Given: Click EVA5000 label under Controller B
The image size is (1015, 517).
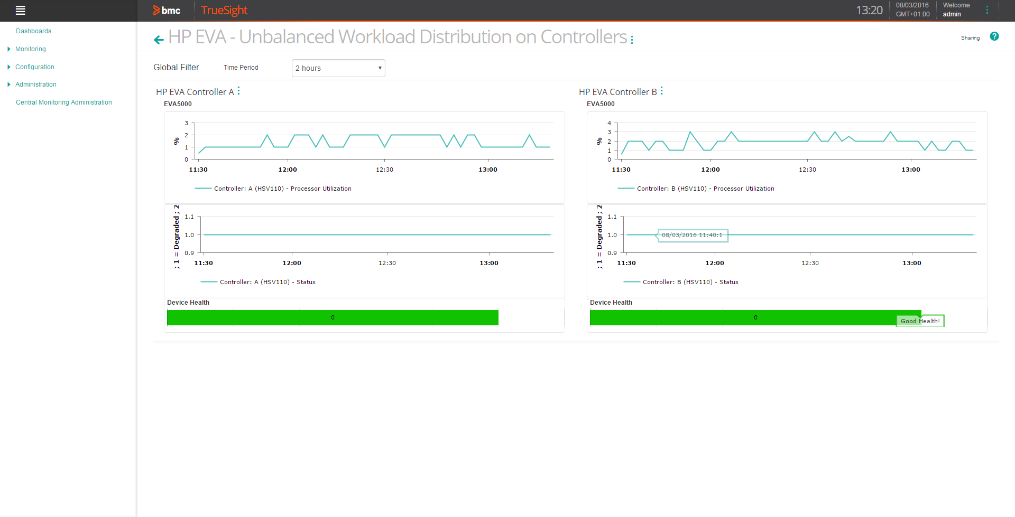Looking at the screenshot, I should click(601, 104).
